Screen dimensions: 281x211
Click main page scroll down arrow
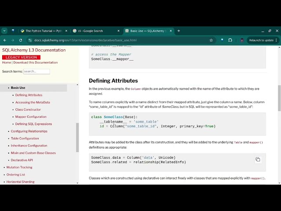pos(279,183)
